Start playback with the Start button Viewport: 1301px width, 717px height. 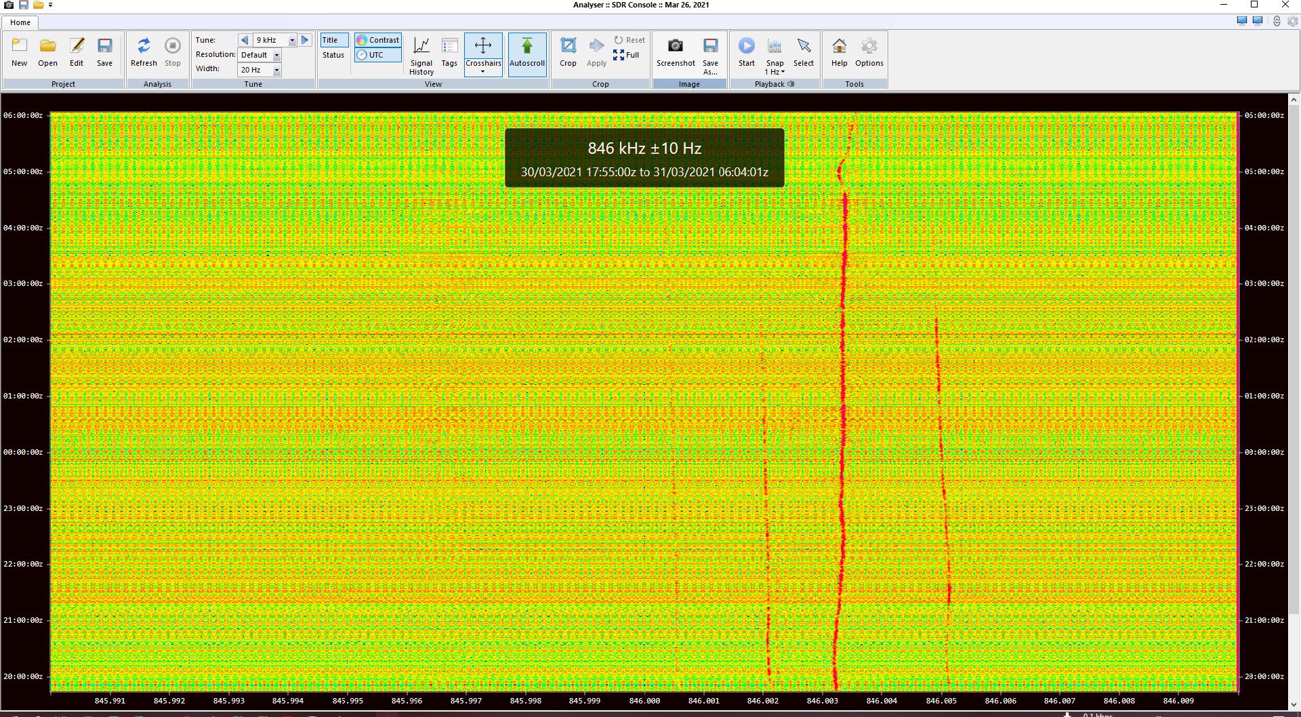pos(746,52)
